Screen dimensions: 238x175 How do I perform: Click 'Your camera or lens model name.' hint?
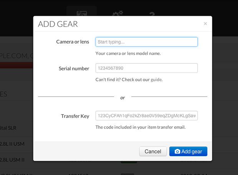pyautogui.click(x=128, y=53)
